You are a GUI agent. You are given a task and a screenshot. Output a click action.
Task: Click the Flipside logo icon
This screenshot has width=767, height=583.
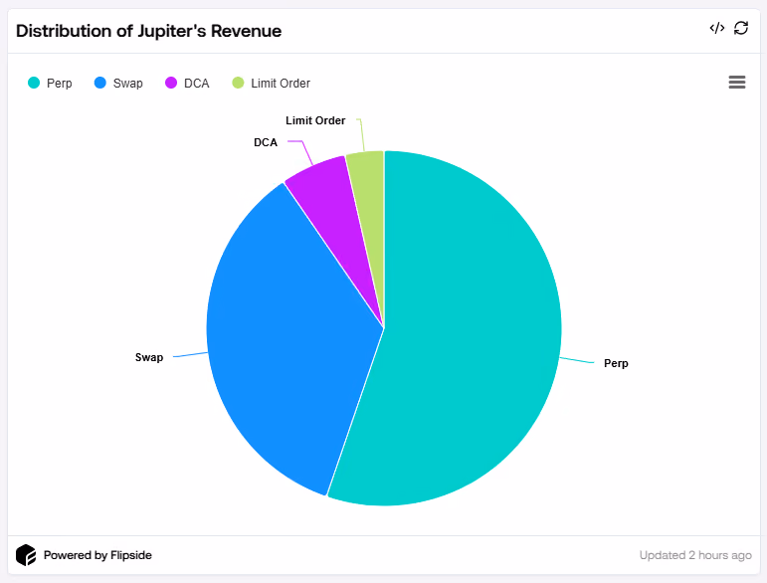26,555
